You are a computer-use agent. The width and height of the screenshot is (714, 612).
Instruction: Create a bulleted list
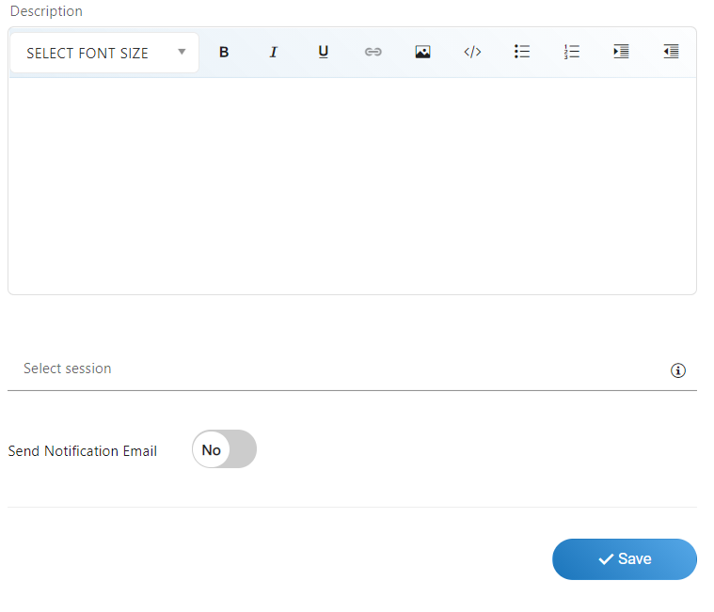coord(522,53)
